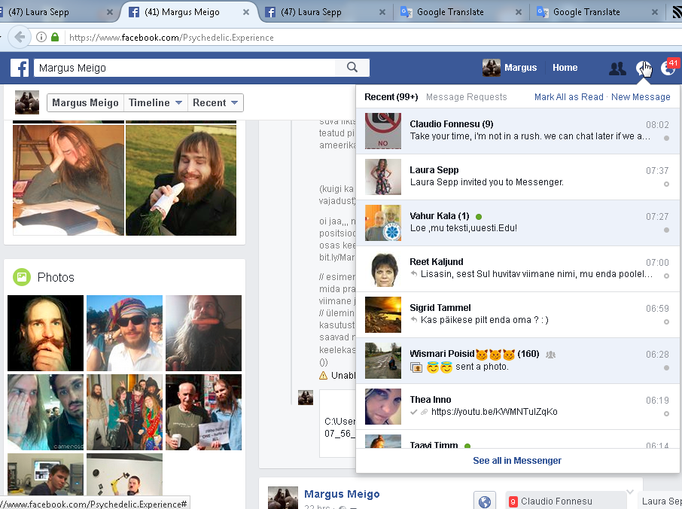
Task: Toggle unread dot on Laura Sepp message
Action: point(666,184)
